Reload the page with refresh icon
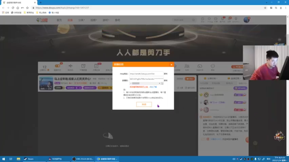The width and height of the screenshot is (289, 162). (13, 8)
